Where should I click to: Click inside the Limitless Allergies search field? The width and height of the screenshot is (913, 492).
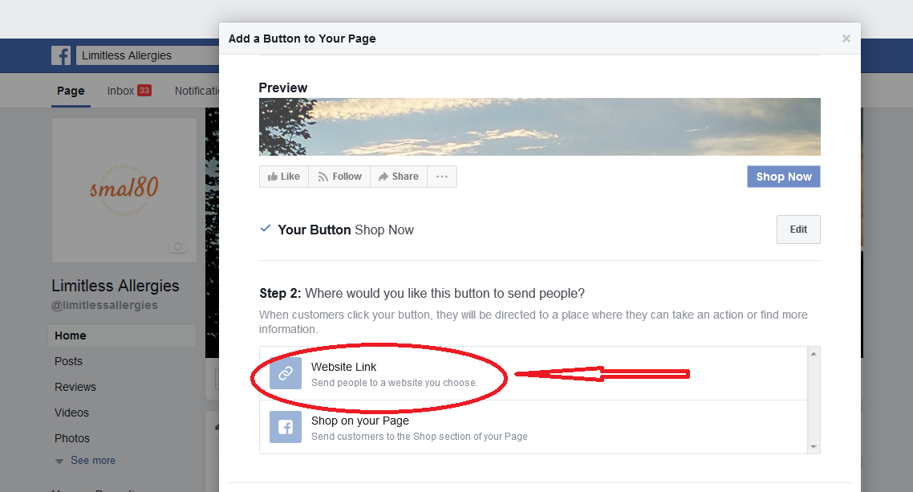click(x=144, y=55)
